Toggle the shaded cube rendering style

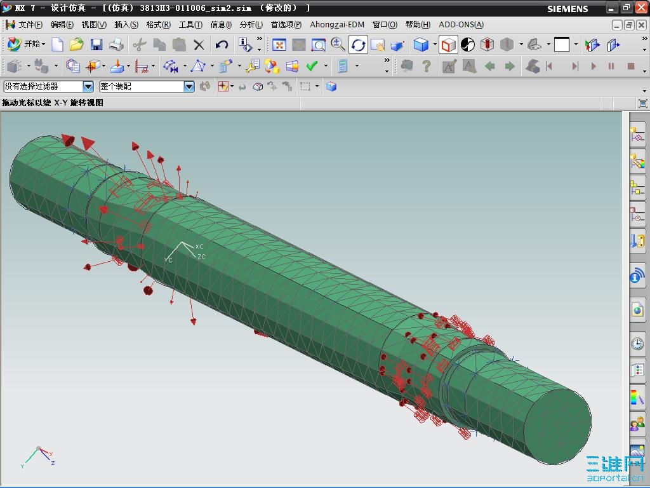point(420,44)
